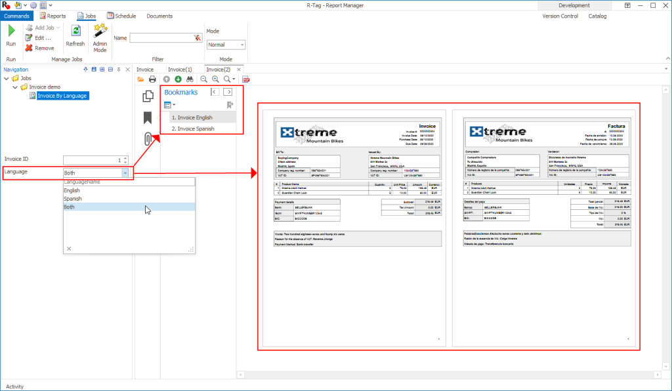This screenshot has height=391, width=672.
Task: Switch to the Invoice document tab
Action: (x=145, y=70)
